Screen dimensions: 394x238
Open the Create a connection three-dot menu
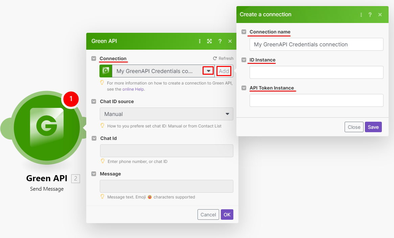pyautogui.click(x=361, y=15)
